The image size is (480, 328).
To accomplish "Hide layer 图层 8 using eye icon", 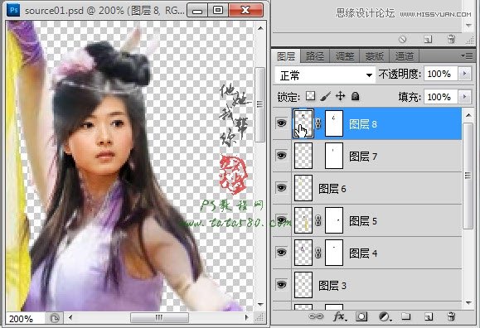I will (281, 123).
